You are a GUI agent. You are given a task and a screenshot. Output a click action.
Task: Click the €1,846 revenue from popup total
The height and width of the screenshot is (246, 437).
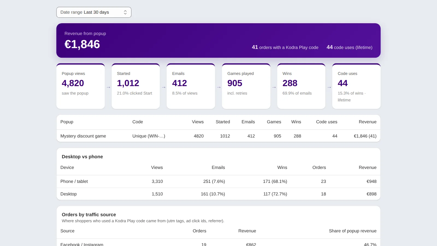[x=82, y=44]
